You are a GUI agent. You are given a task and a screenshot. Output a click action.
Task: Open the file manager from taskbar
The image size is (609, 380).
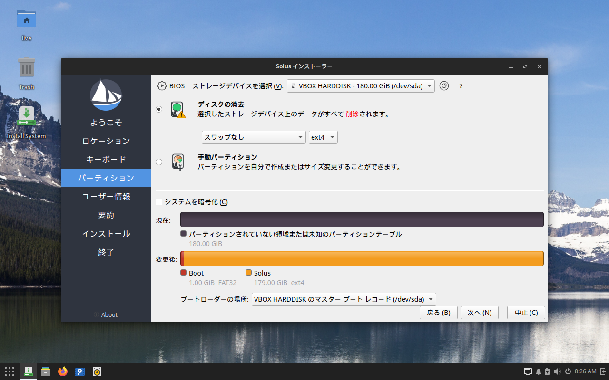[46, 371]
